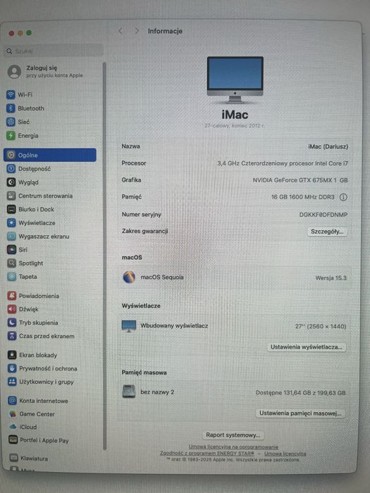Click the Wersja 15.3 text
Image resolution: width=370 pixels, height=493 pixels.
(331, 278)
